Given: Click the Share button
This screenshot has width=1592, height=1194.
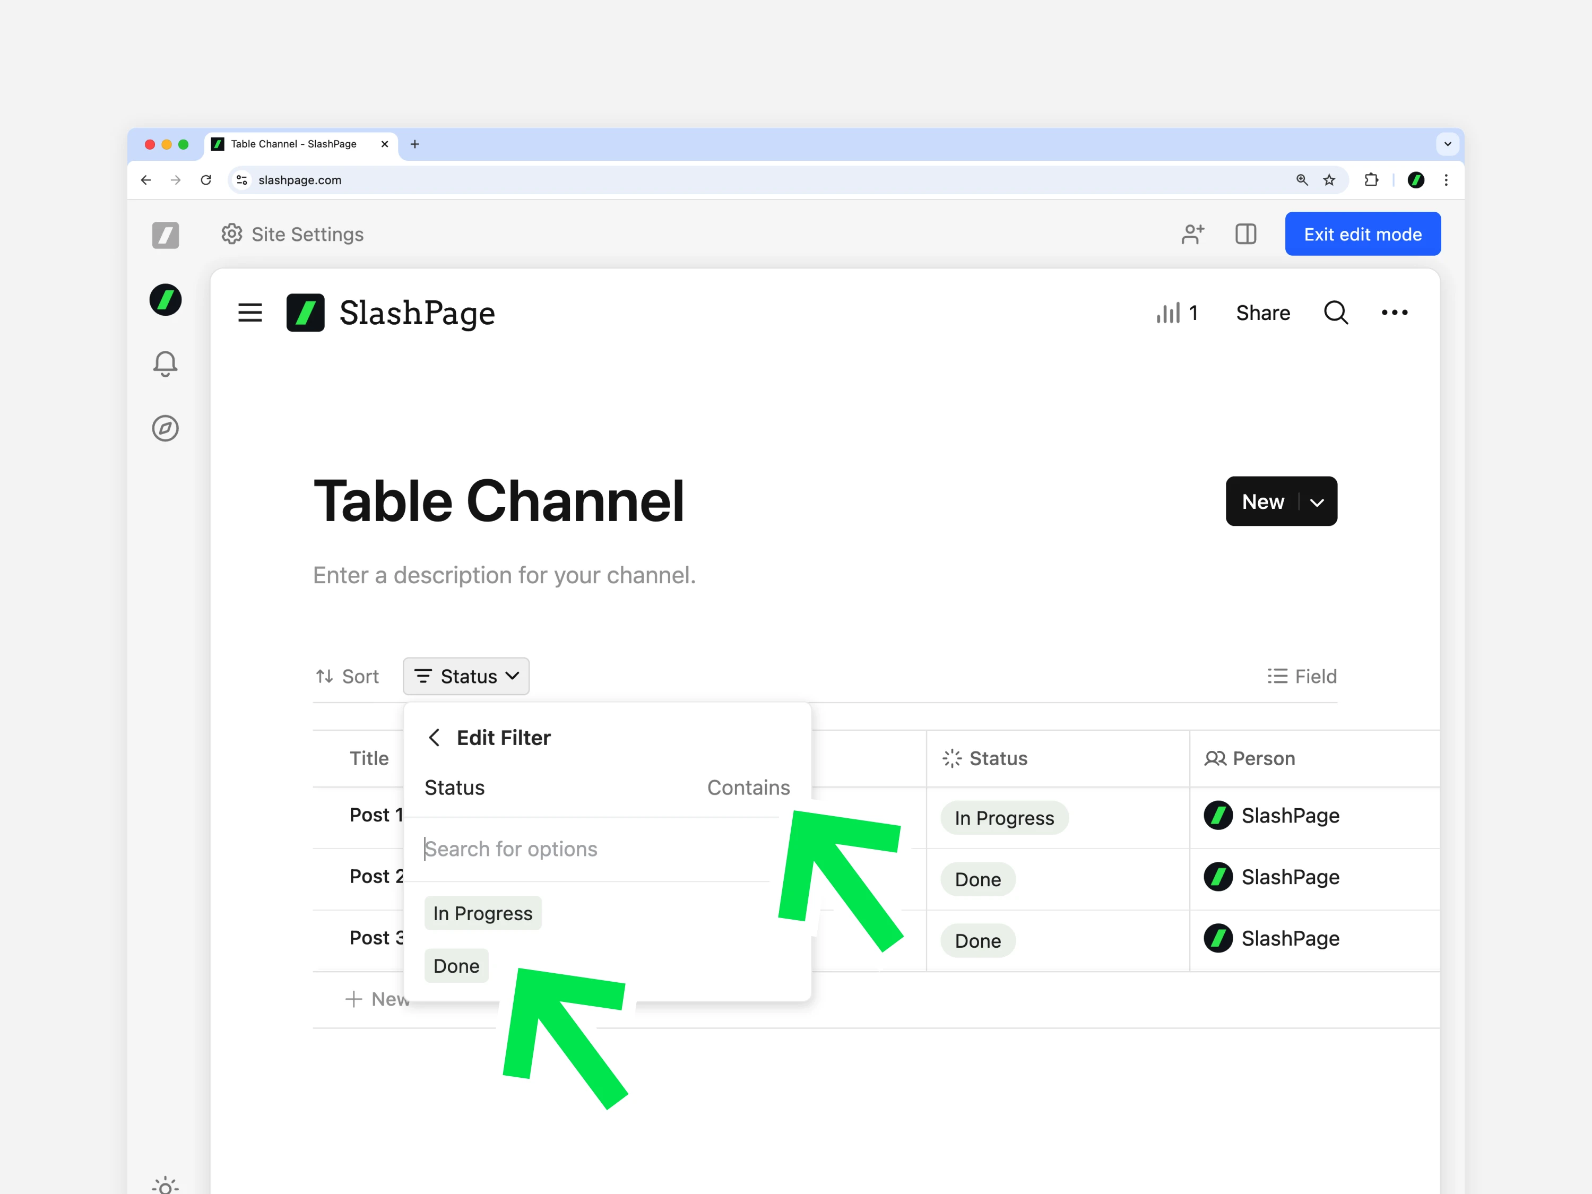Looking at the screenshot, I should pos(1262,313).
